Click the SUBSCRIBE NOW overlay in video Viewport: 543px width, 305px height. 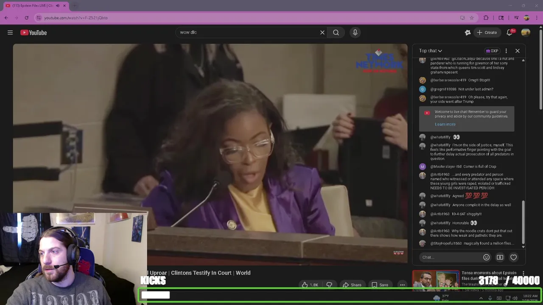(398, 252)
